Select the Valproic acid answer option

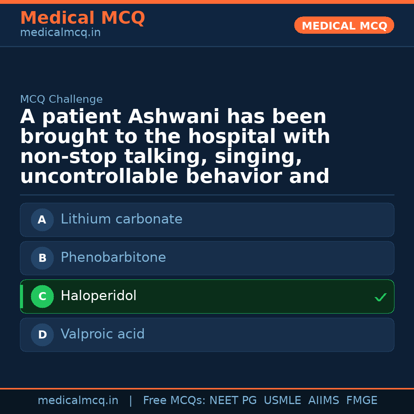coord(207,335)
